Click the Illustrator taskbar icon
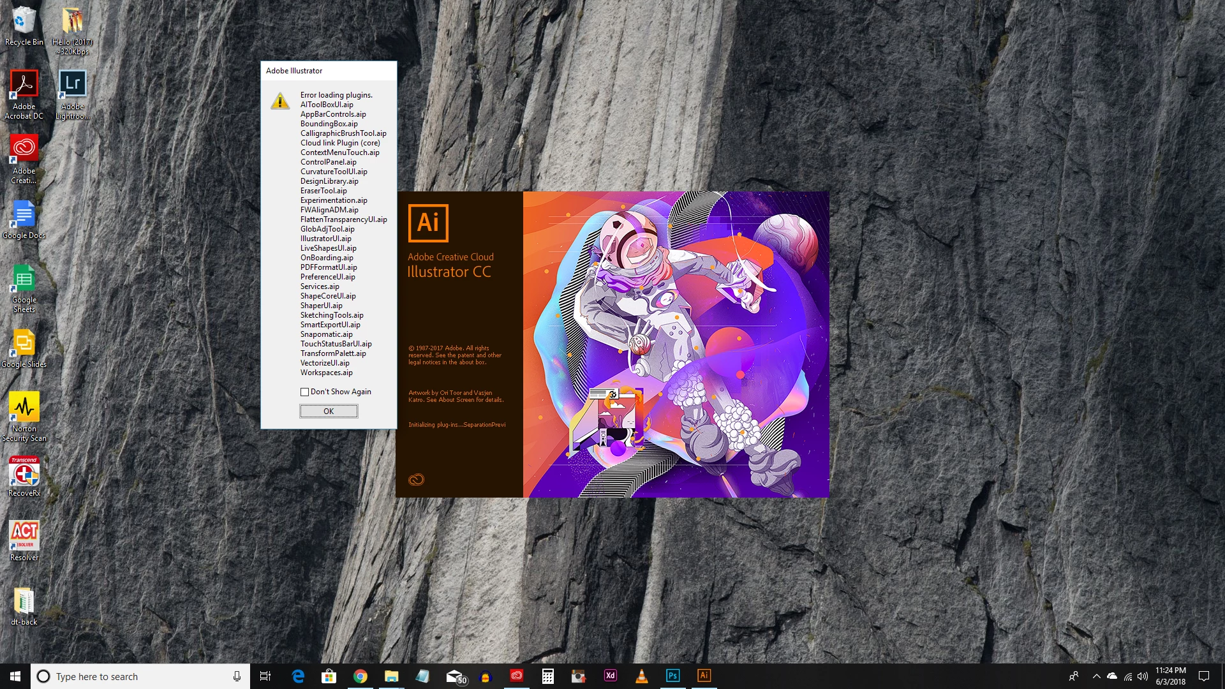This screenshot has height=689, width=1225. [704, 676]
